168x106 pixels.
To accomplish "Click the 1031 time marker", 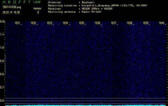I will pos(17,23).
